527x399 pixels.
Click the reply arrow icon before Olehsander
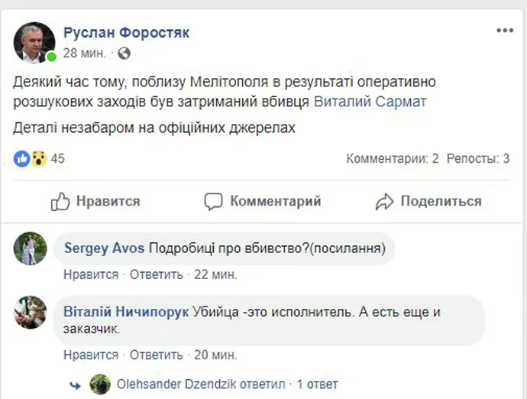tap(75, 384)
